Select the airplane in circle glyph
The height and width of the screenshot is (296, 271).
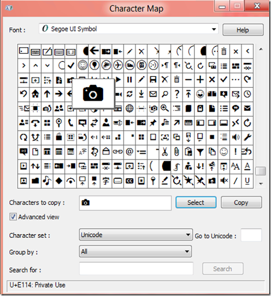118,65
